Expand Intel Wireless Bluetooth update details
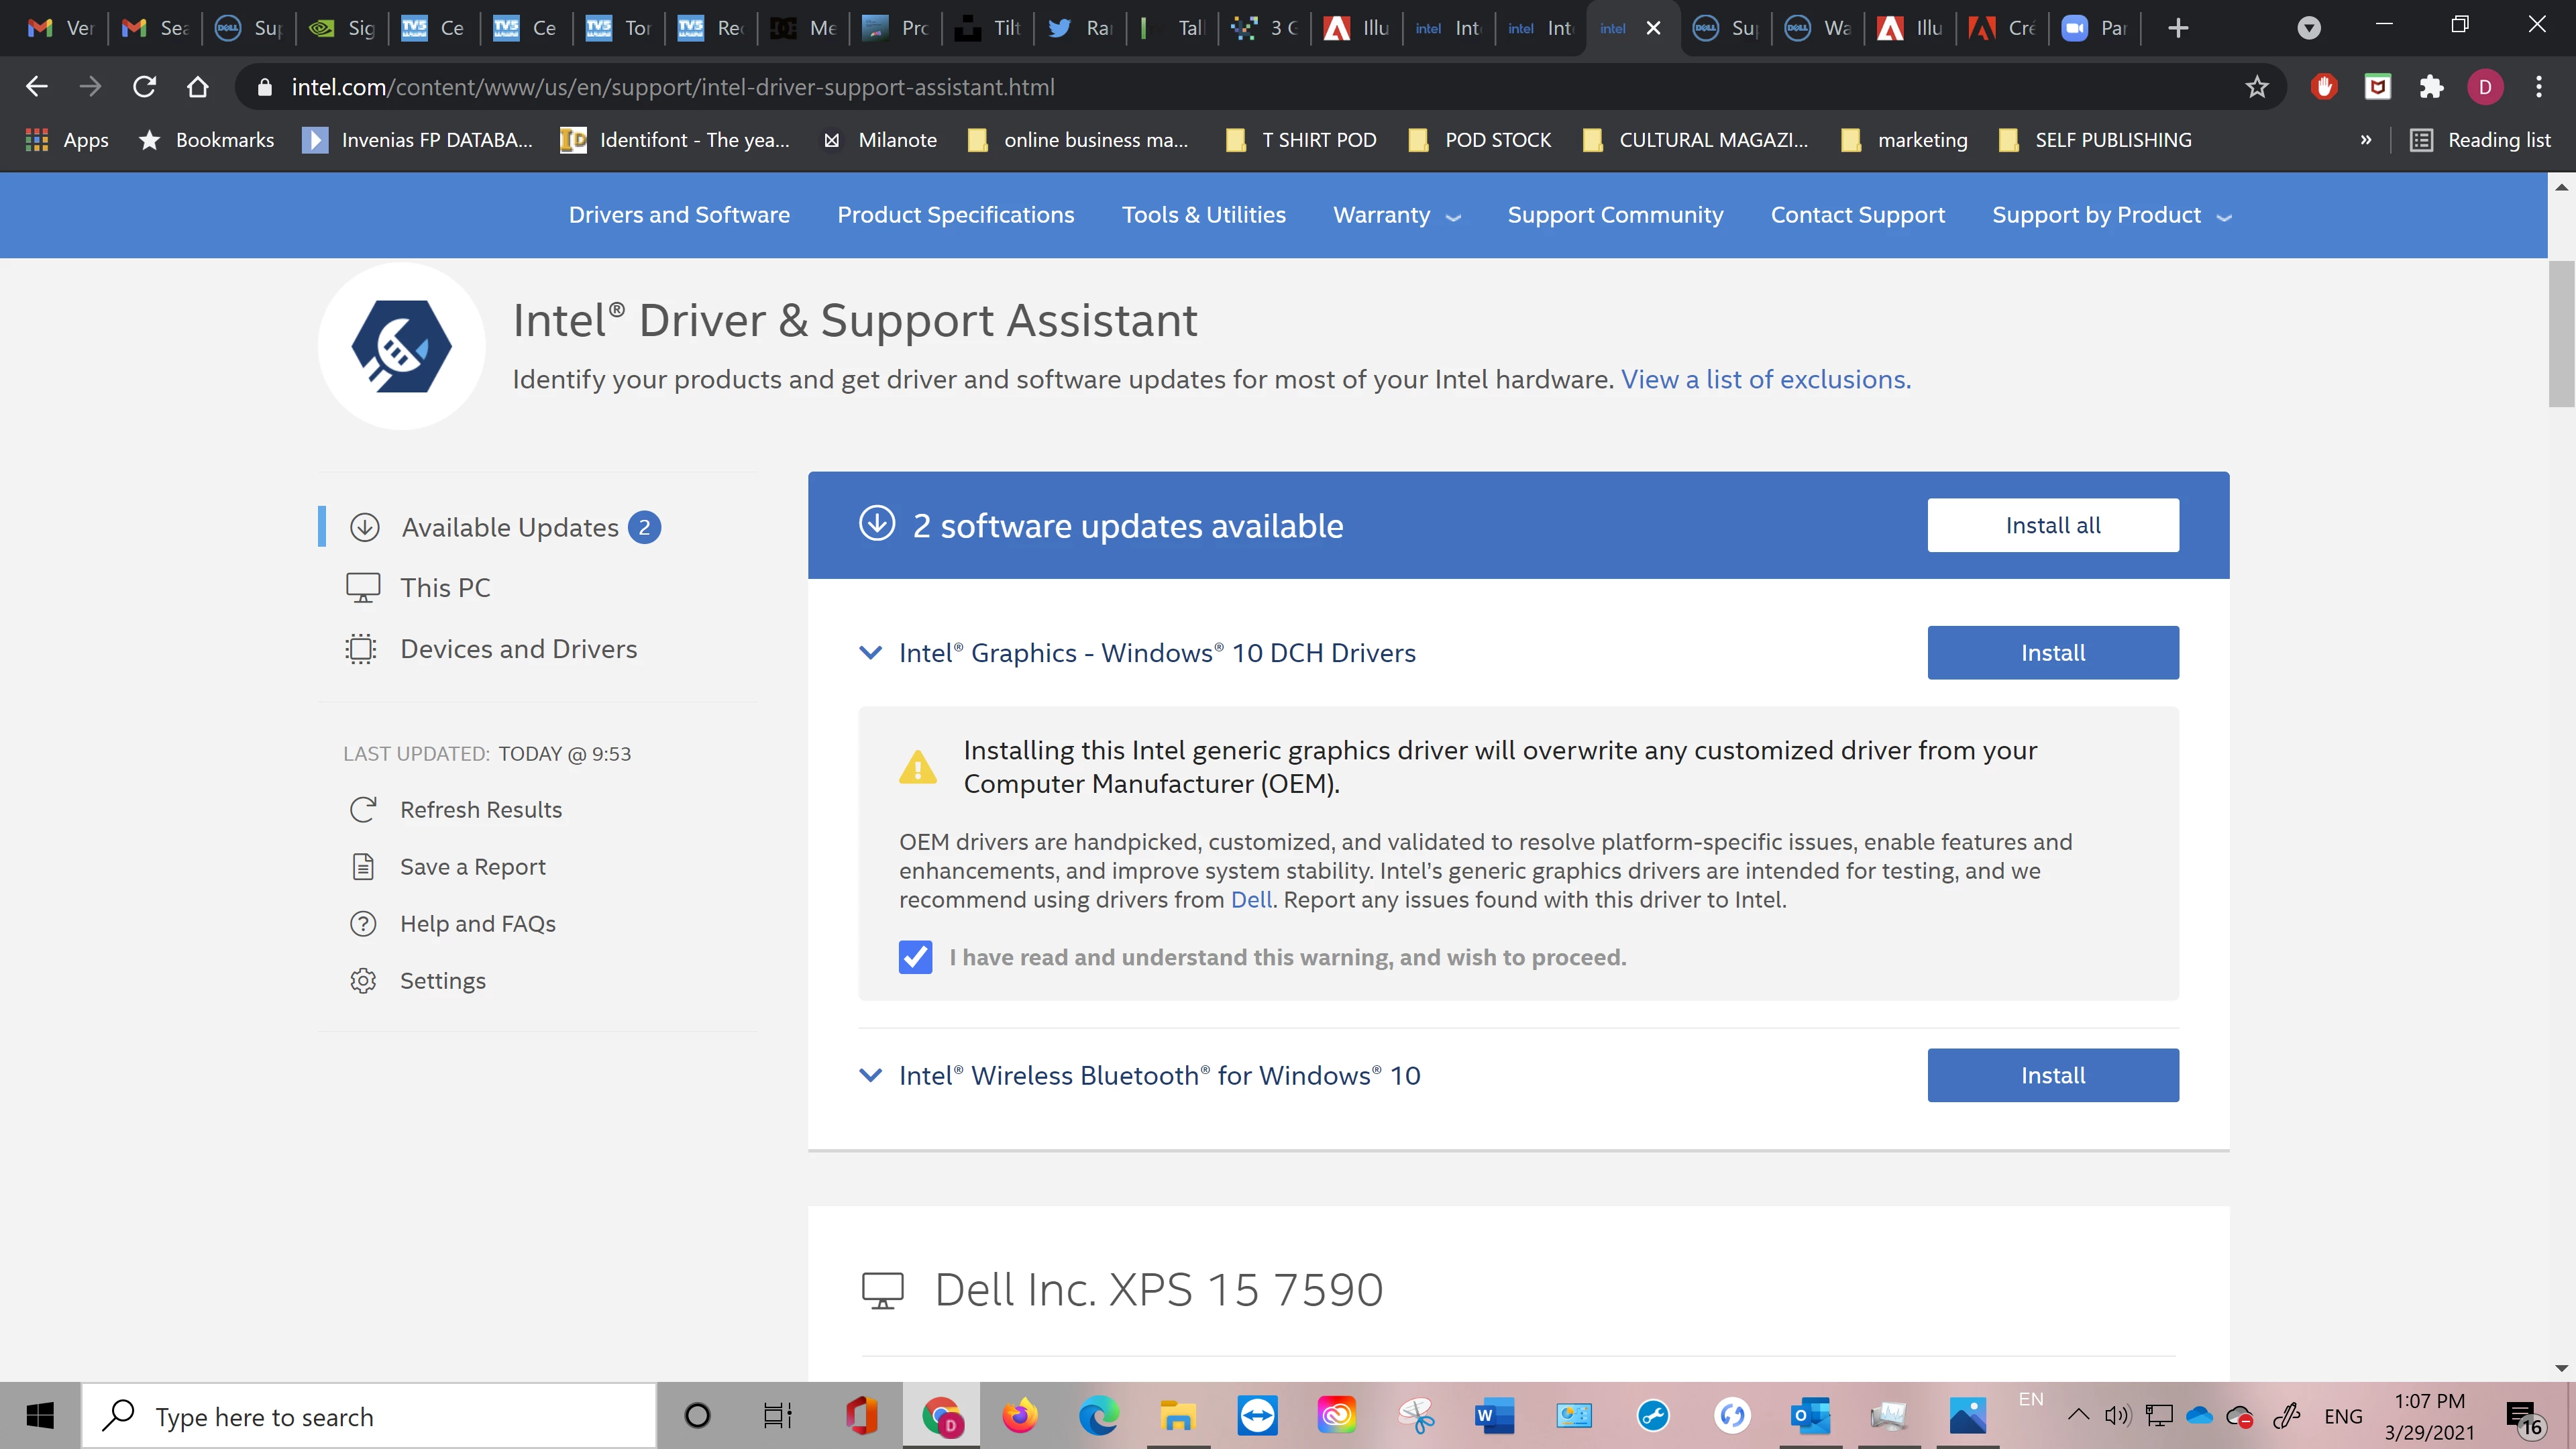Viewport: 2576px width, 1449px height. coord(871,1075)
